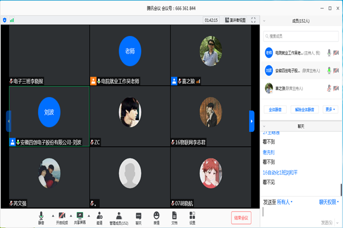This screenshot has height=228, width=343.
Task: Open the 文档 documents icon
Action: (x=174, y=217)
